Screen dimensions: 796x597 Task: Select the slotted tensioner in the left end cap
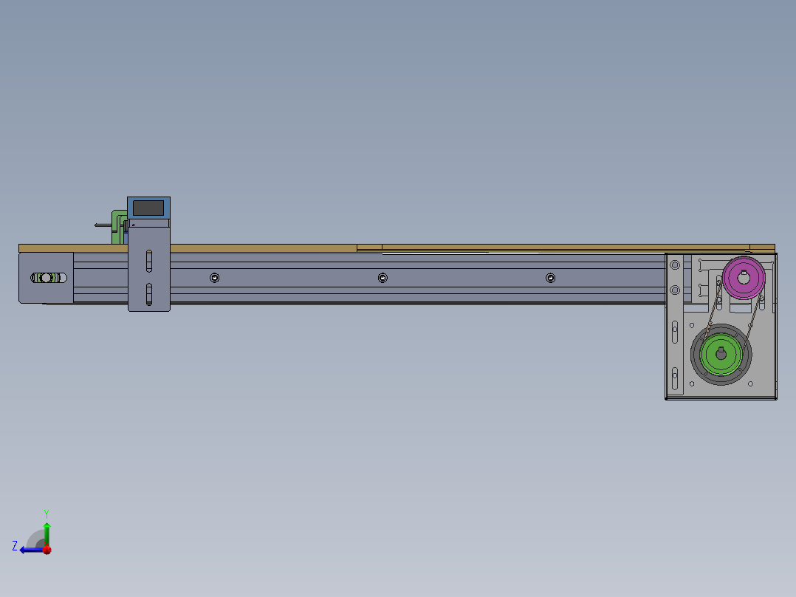click(49, 278)
